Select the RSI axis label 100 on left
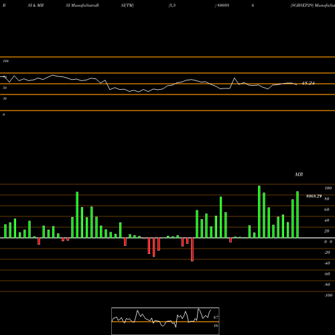 [5, 61]
